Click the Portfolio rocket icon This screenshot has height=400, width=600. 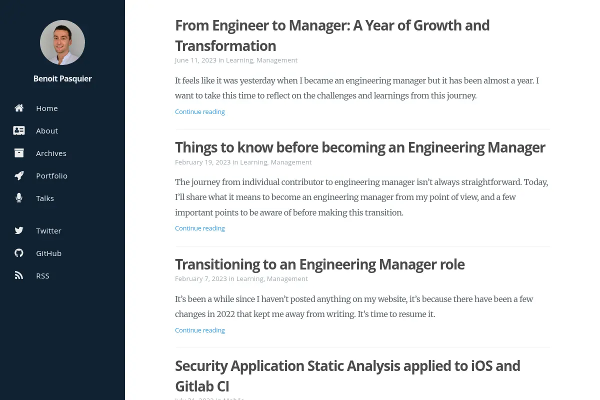(x=19, y=175)
